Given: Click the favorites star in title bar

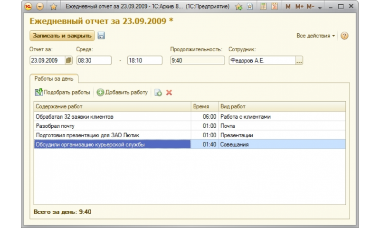Looking at the screenshot, I should coord(53,7).
